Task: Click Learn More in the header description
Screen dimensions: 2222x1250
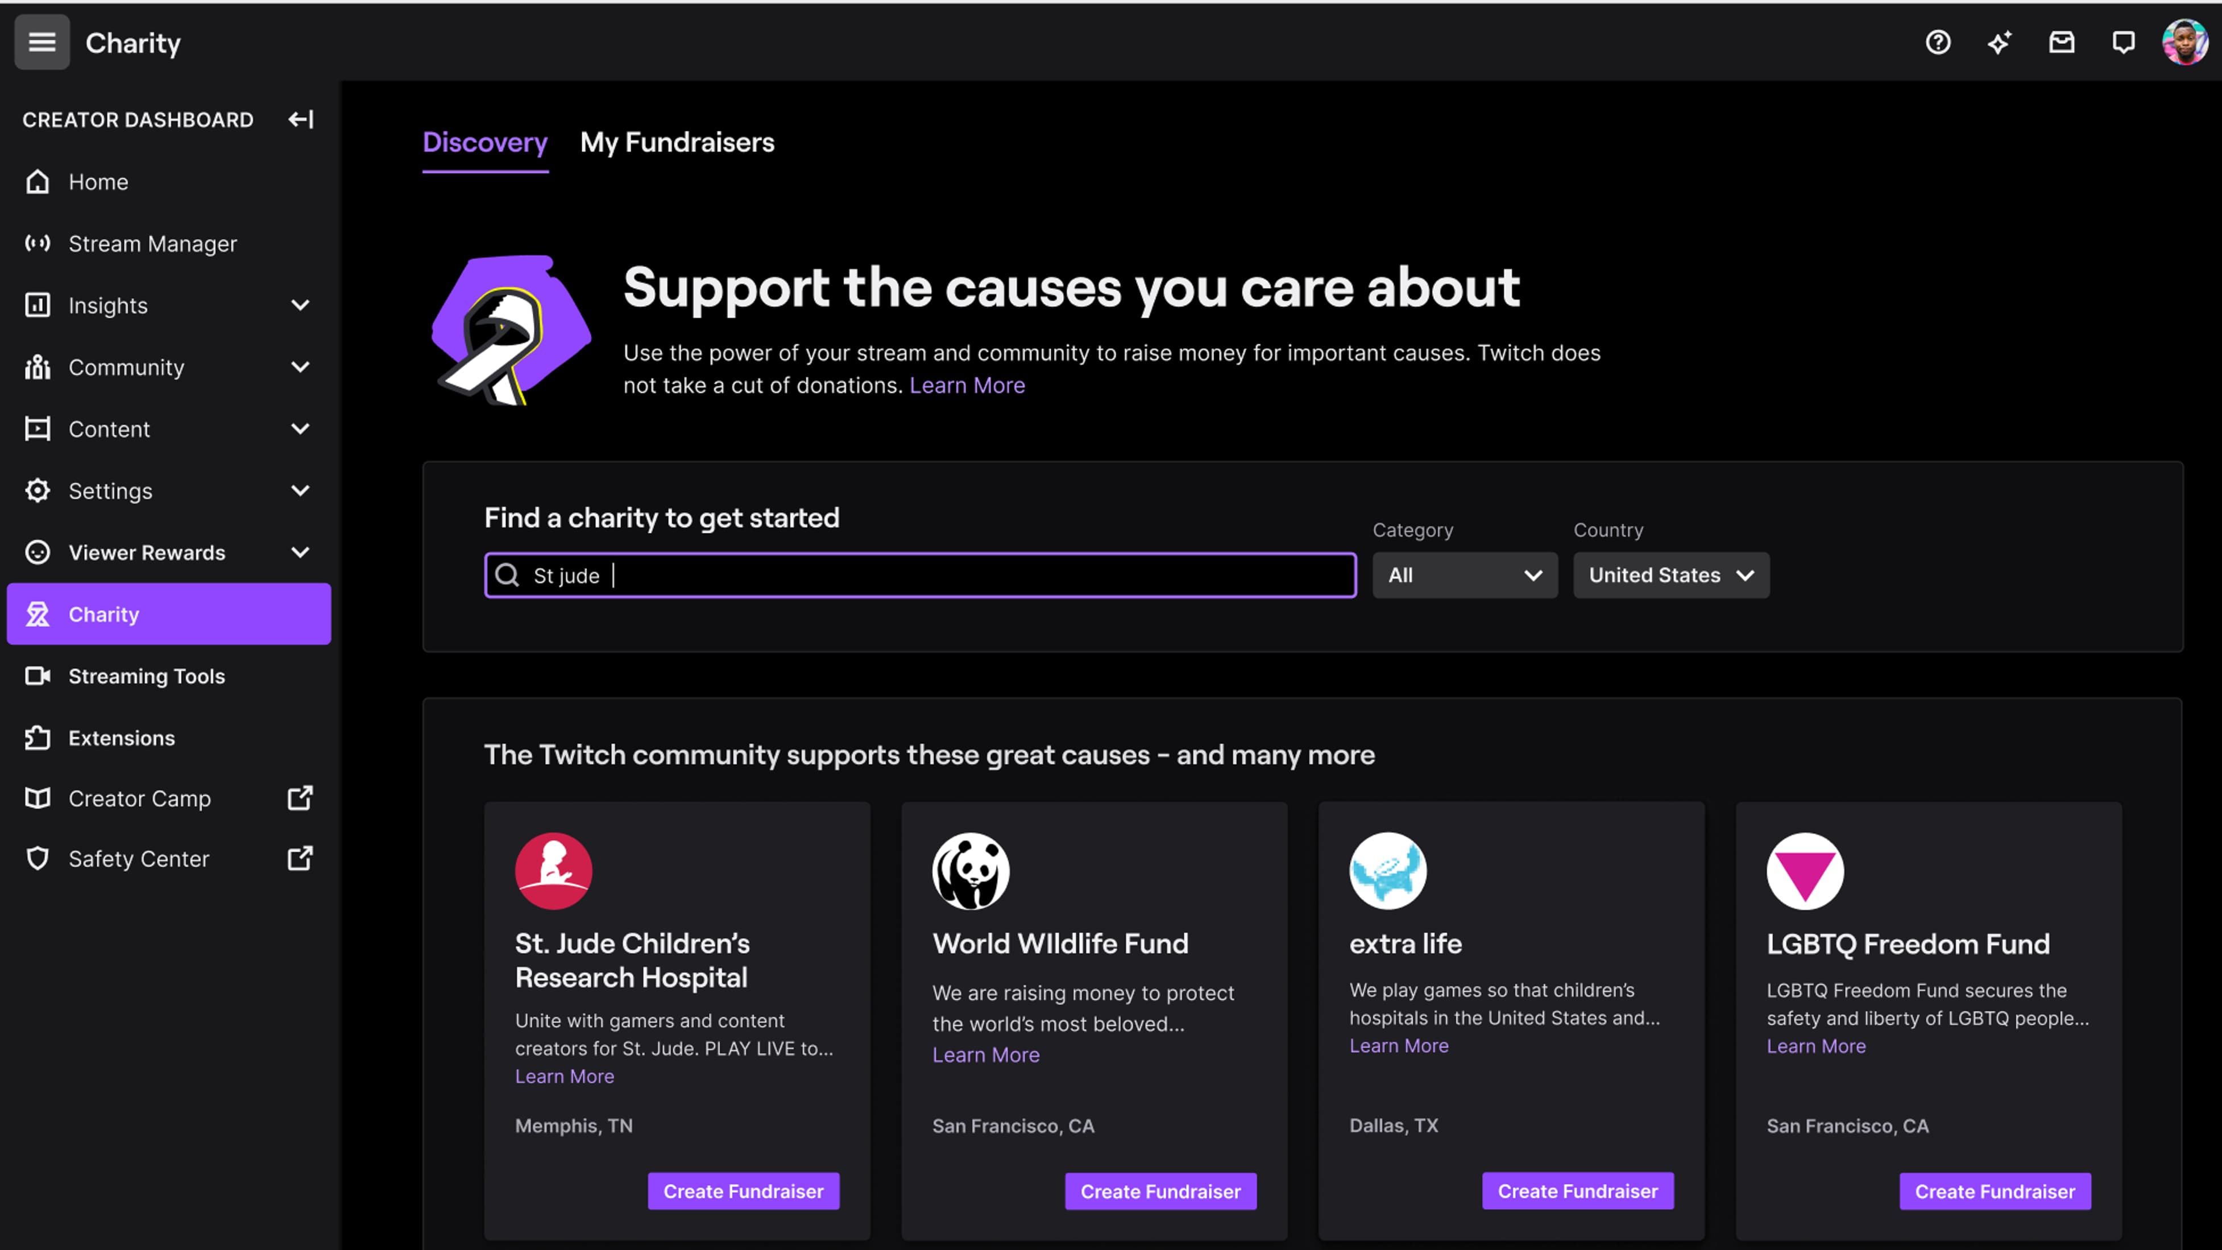Action: (967, 386)
